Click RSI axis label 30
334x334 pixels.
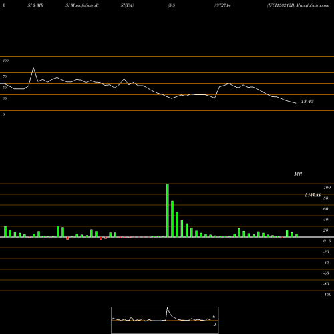(x=5, y=98)
